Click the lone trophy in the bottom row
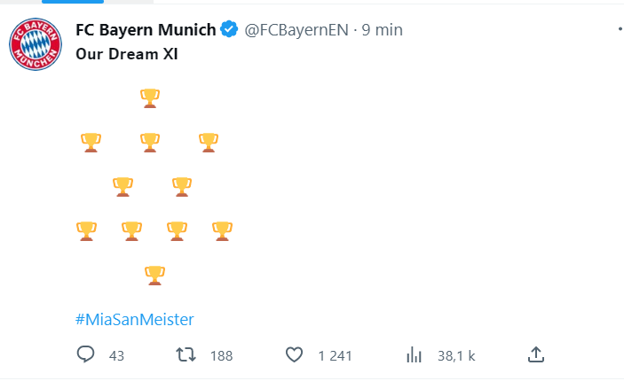This screenshot has width=624, height=381. 154,275
